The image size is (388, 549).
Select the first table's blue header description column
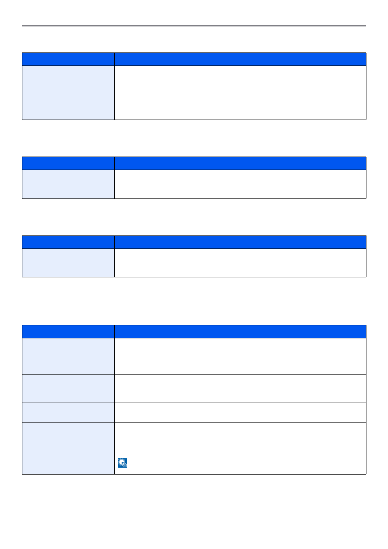240,59
